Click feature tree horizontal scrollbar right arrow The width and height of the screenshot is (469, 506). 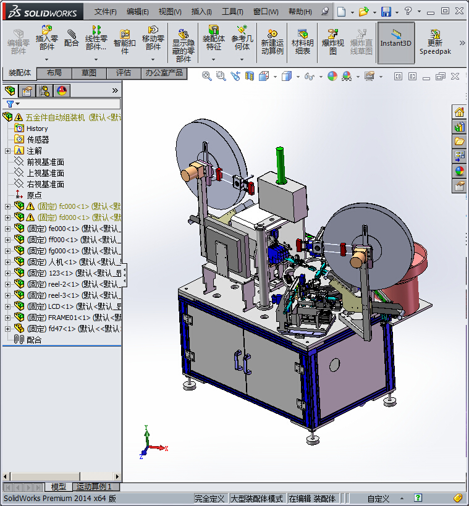117,476
